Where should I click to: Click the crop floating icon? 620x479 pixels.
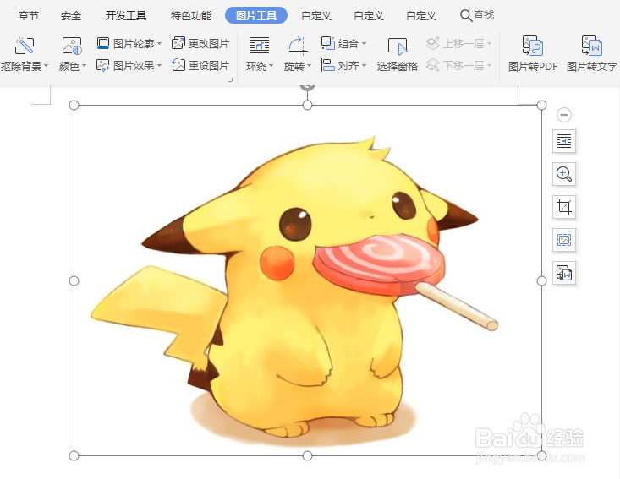[564, 206]
